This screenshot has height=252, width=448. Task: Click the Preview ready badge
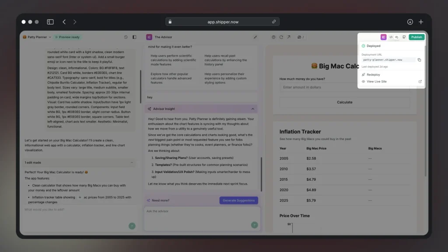67,37
